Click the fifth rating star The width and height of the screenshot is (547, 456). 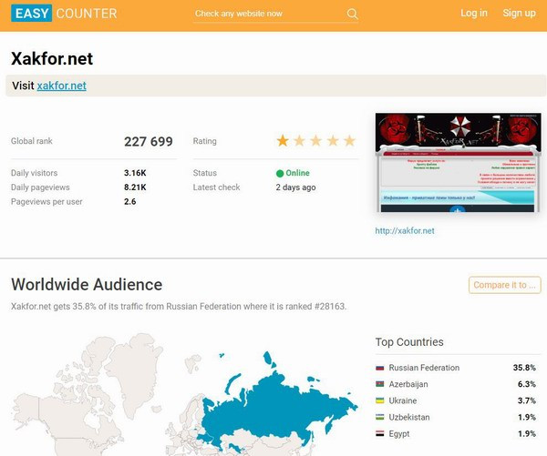click(349, 141)
